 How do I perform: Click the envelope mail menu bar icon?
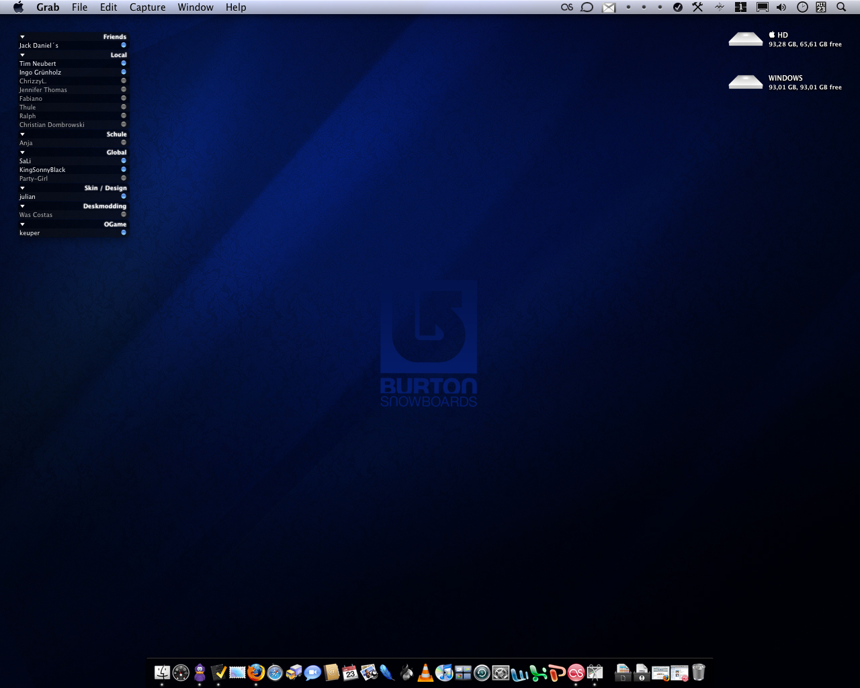point(609,7)
